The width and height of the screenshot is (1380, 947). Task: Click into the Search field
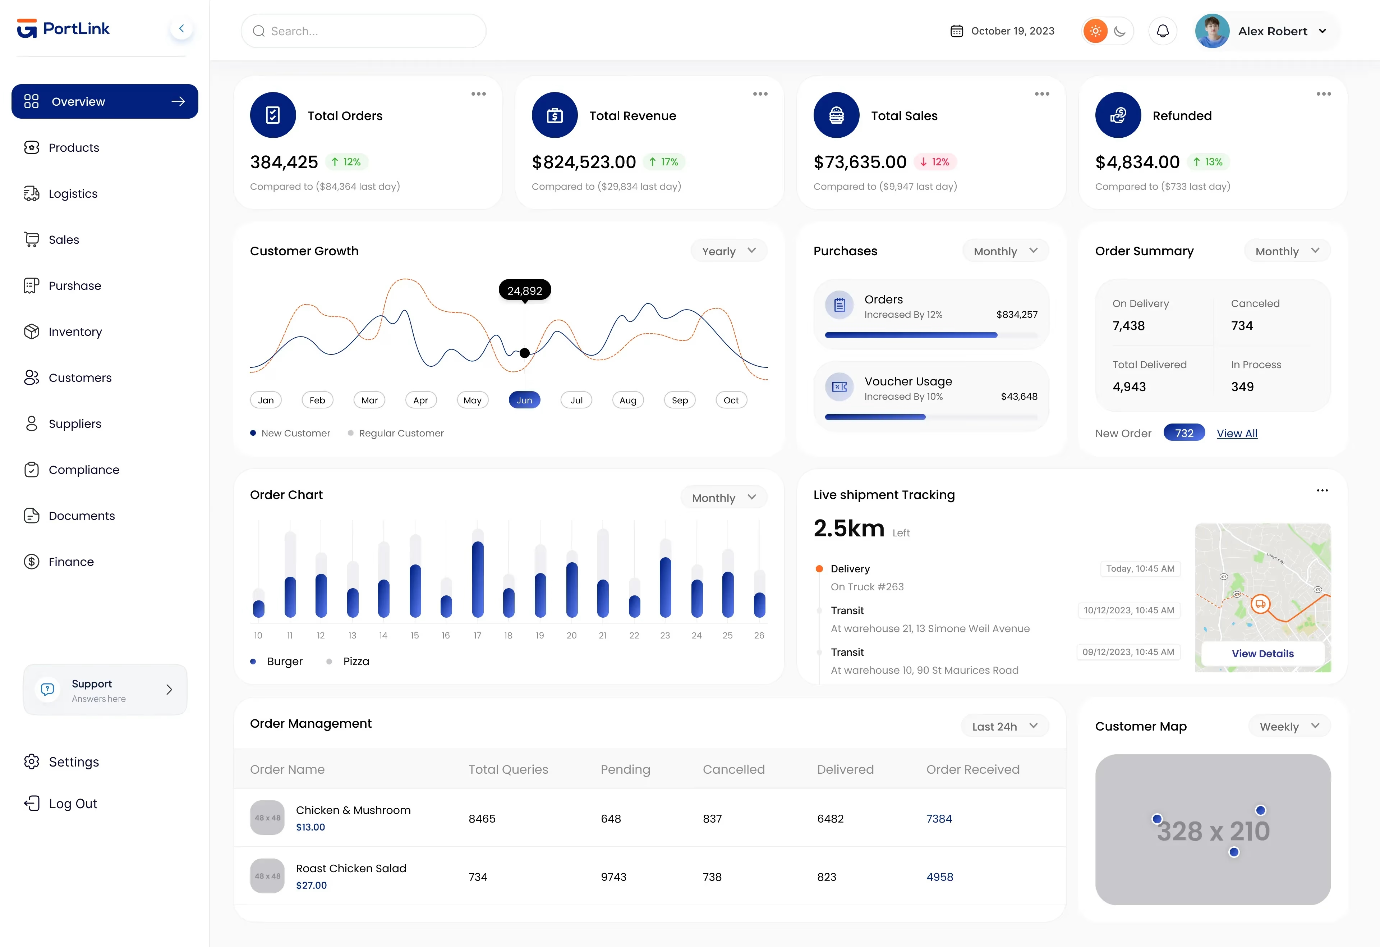[x=363, y=31]
